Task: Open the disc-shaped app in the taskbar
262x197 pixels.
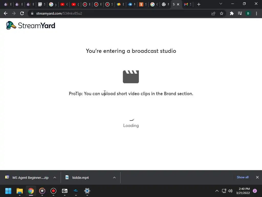Action: 42,191
